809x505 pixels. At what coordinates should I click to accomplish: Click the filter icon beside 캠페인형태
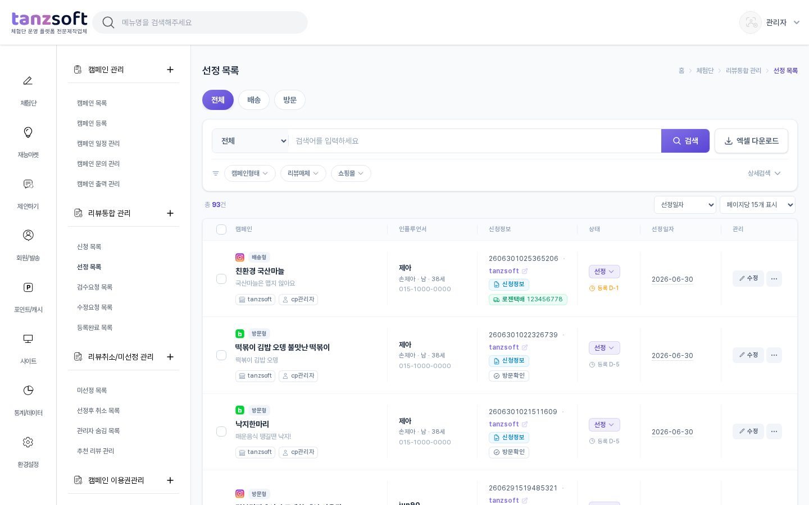(x=216, y=173)
